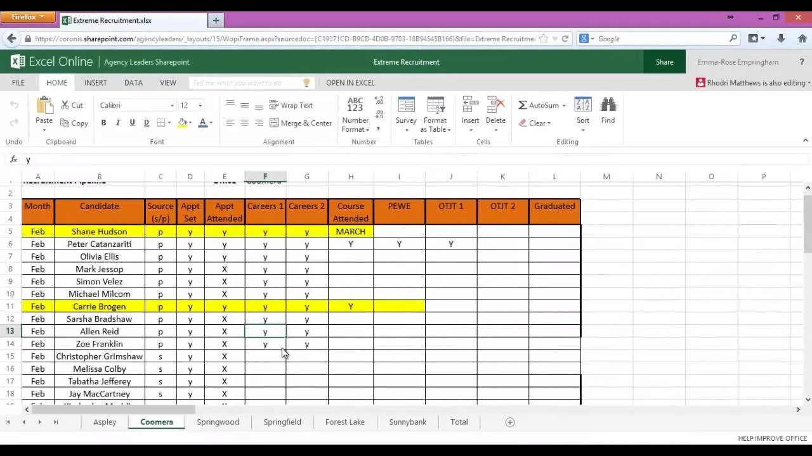Open the help question mark
812x456 pixels.
click(802, 62)
